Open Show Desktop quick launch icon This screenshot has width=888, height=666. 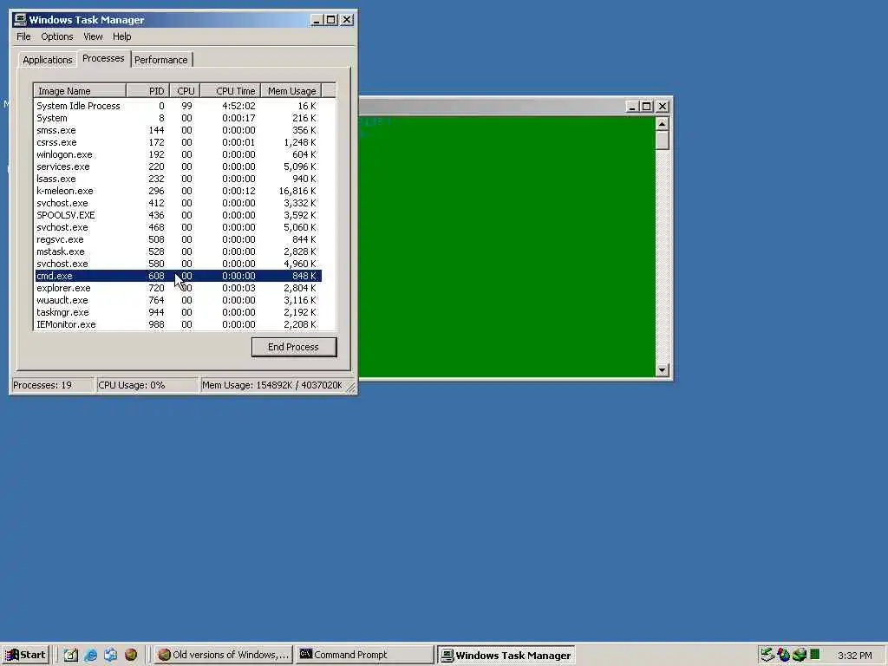(71, 655)
